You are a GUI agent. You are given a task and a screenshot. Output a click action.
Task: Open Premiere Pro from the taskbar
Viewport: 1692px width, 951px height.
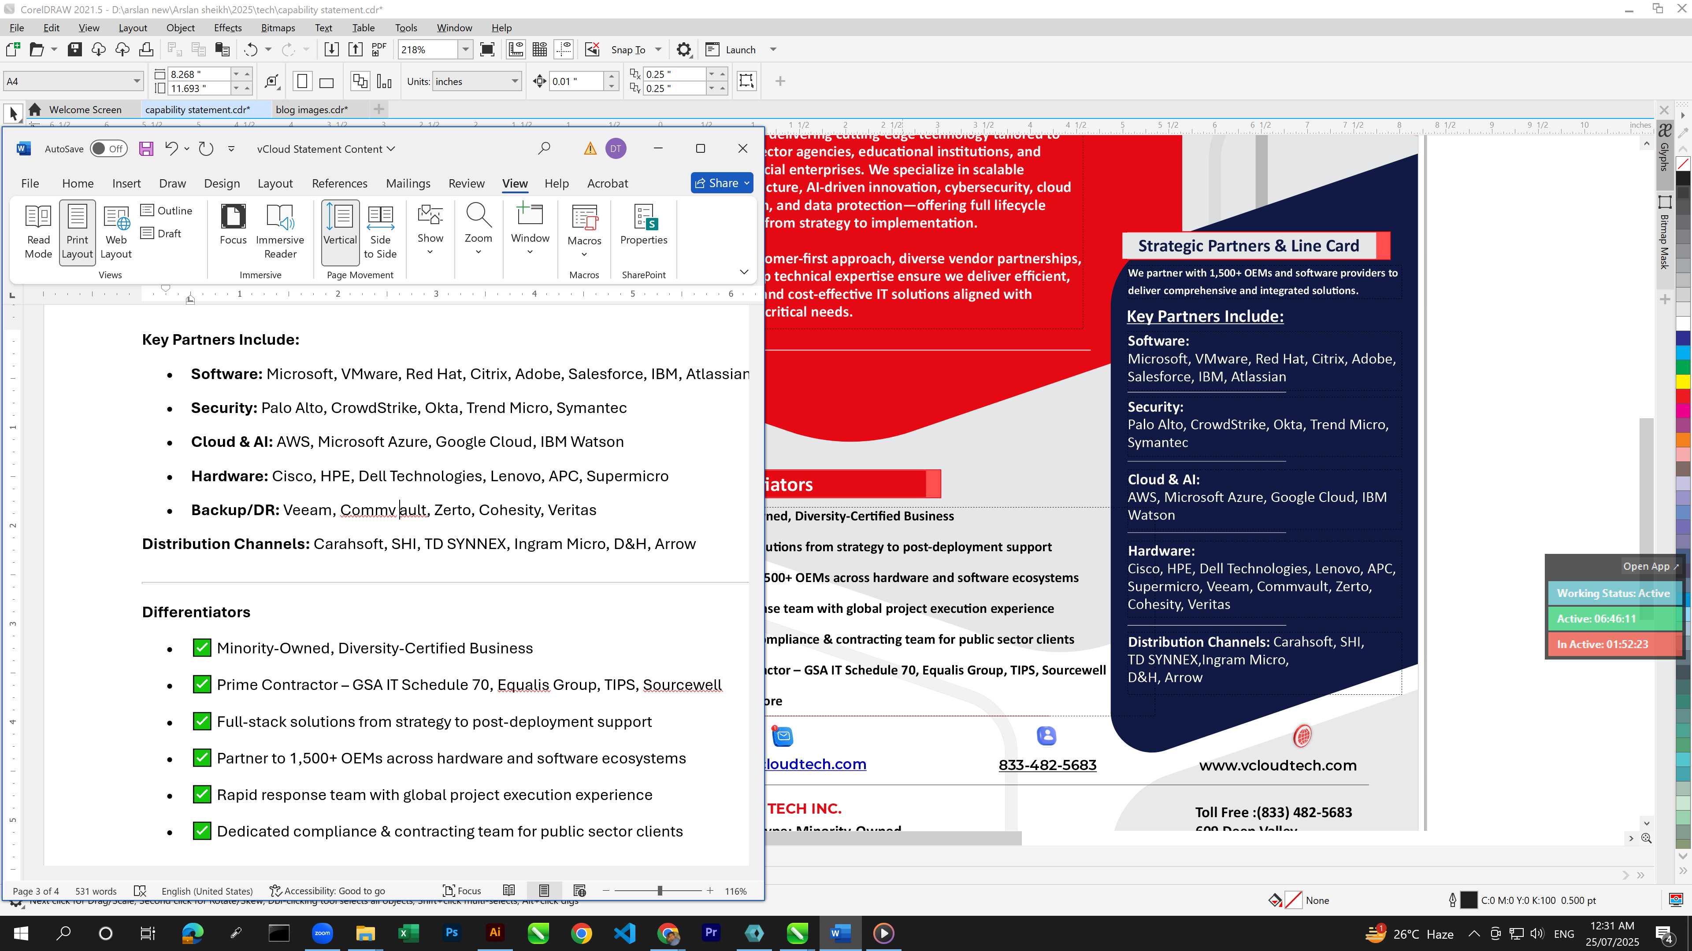point(711,933)
